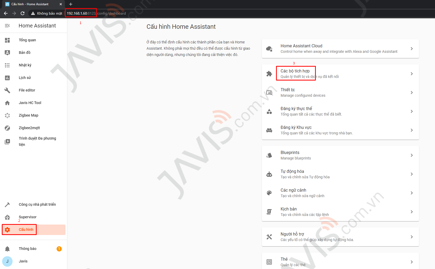This screenshot has height=269, width=435.
Task: Open Đăng ký Khu vực via its chevron
Action: [x=412, y=130]
